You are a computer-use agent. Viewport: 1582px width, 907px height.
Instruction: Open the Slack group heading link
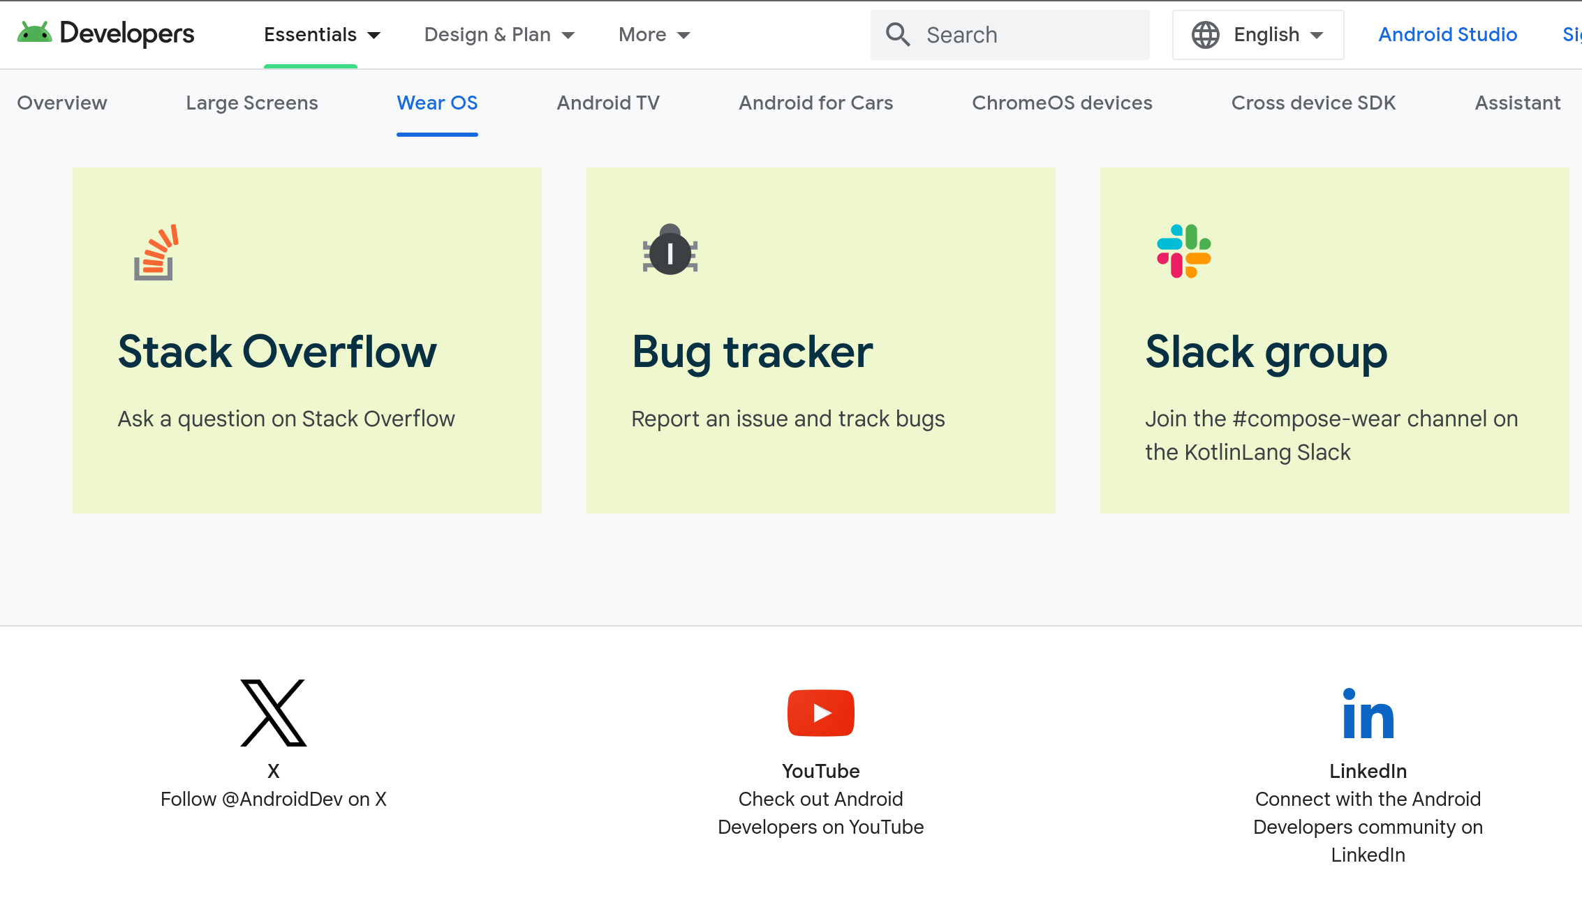click(x=1266, y=352)
